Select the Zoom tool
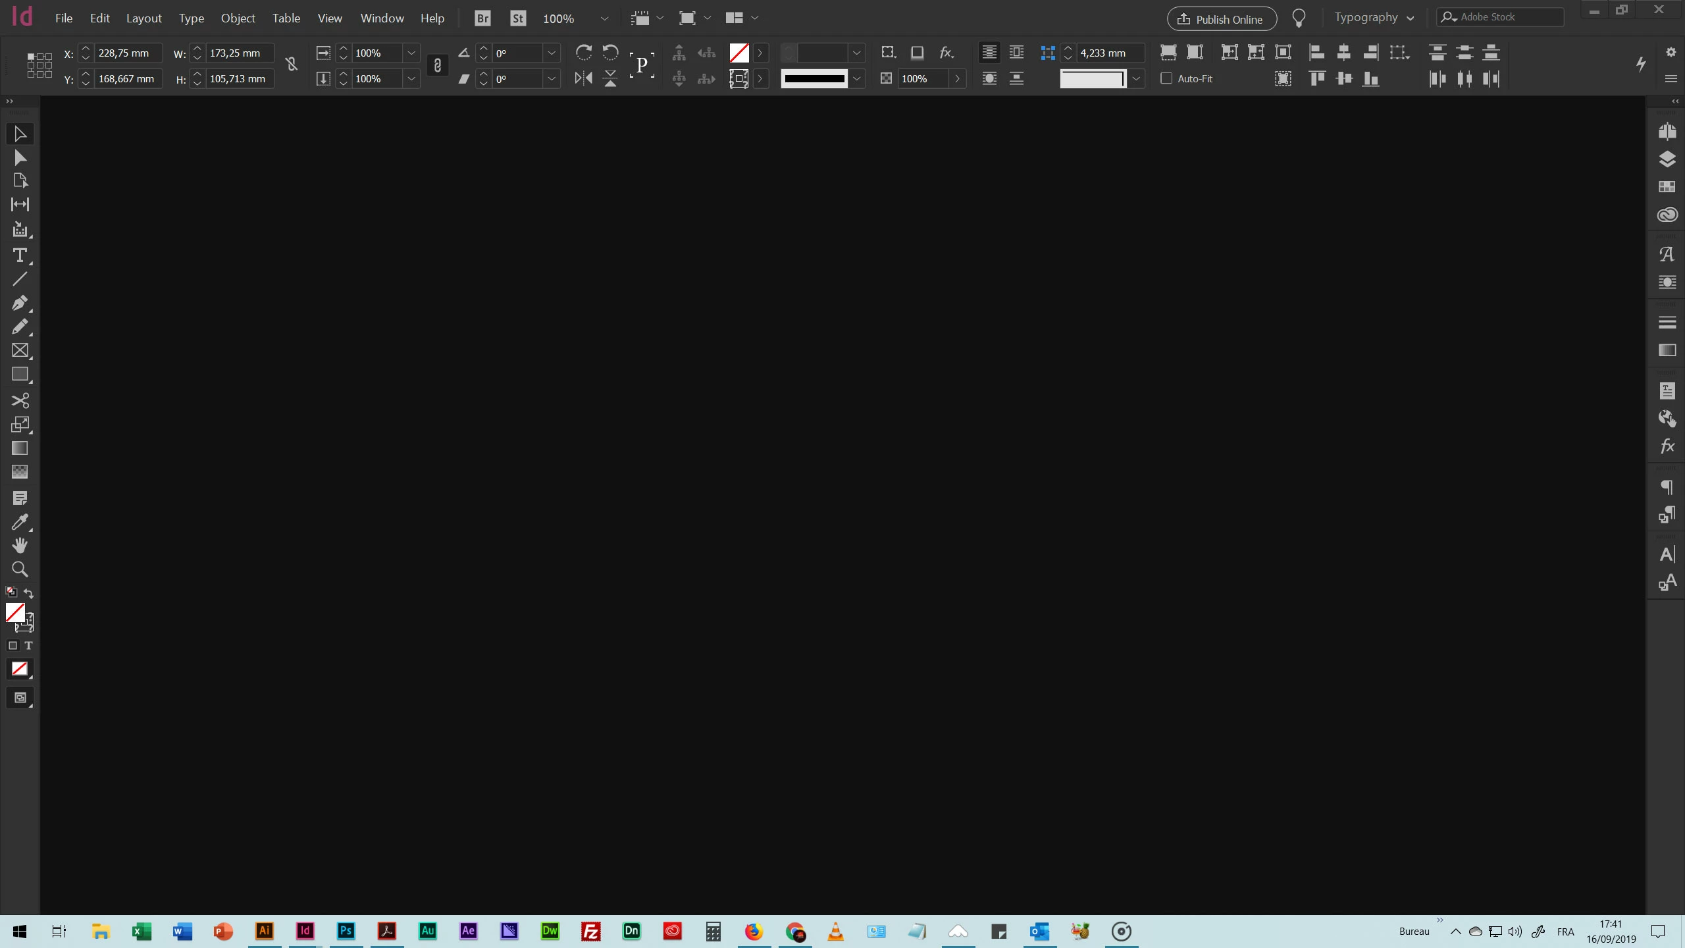Image resolution: width=1685 pixels, height=948 pixels. coord(20,569)
